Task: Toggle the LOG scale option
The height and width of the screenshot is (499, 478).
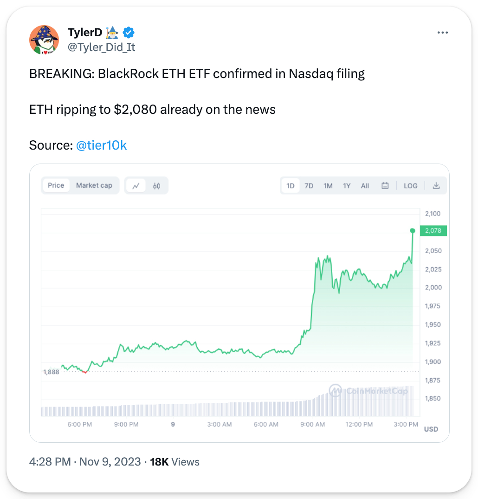Action: click(410, 185)
